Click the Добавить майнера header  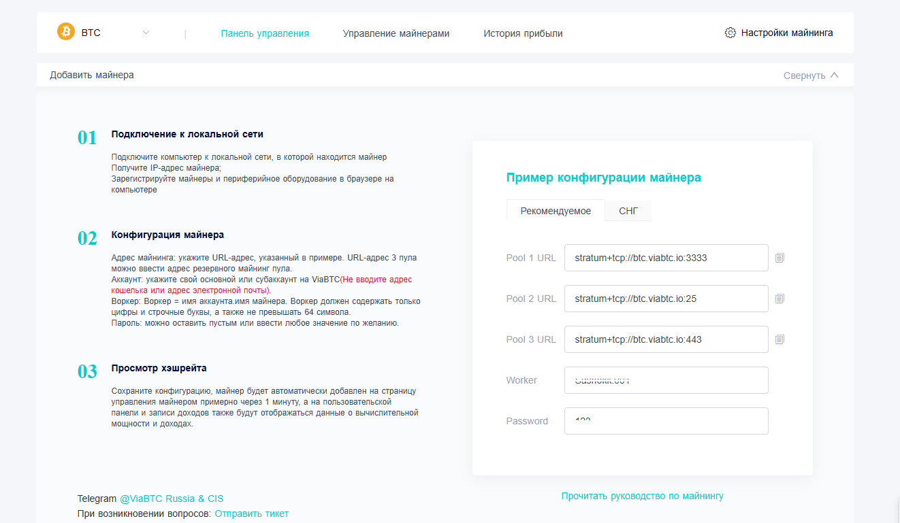point(91,75)
